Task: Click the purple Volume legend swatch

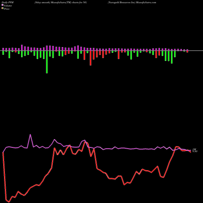Action: pos(2,5)
